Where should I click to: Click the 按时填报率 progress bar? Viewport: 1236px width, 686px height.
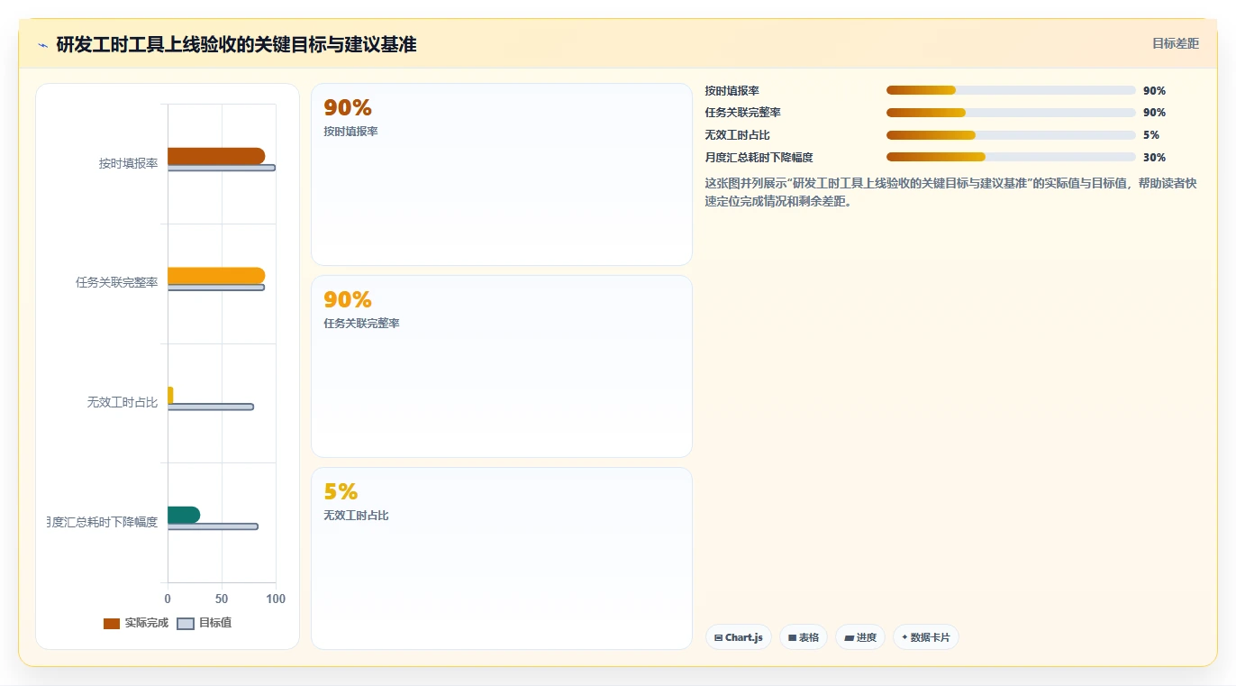(1011, 90)
